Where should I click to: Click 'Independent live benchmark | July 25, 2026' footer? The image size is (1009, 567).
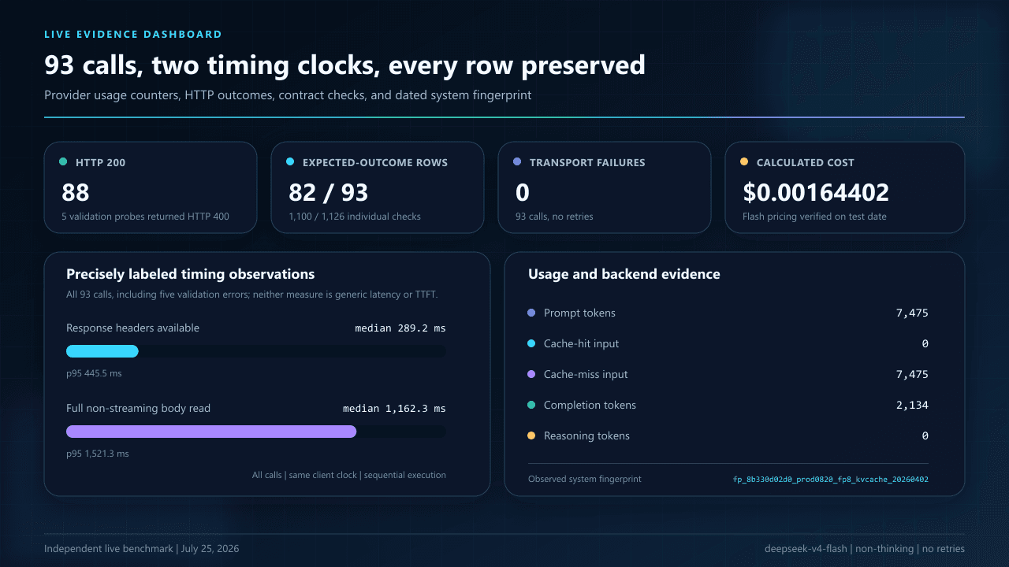(142, 549)
